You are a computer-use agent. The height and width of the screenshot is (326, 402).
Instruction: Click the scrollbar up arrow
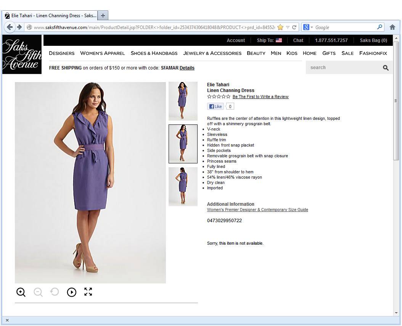coord(396,38)
